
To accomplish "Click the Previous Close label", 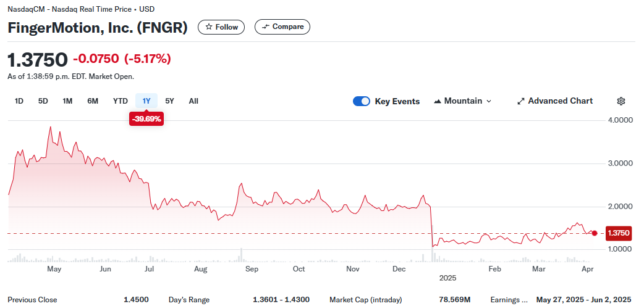I will click(x=32, y=300).
